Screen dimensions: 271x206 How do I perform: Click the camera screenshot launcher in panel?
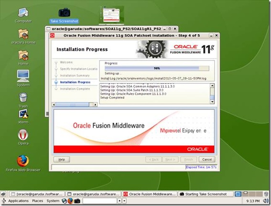tap(77, 201)
